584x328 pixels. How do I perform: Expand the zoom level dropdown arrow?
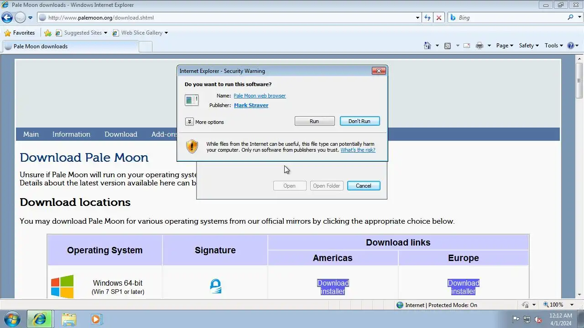point(572,305)
